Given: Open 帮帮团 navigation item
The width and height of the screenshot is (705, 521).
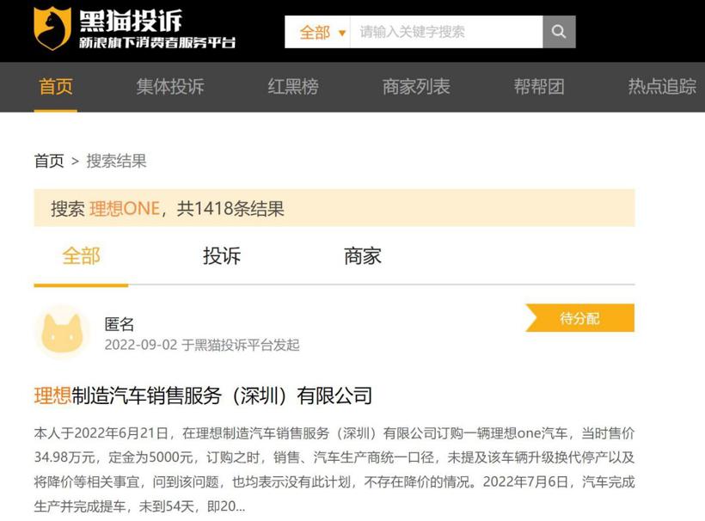Looking at the screenshot, I should [539, 87].
